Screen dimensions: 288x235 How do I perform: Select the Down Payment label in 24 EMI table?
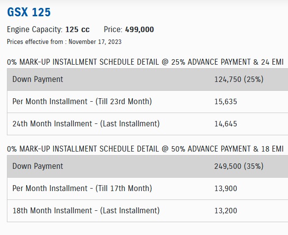(x=37, y=79)
